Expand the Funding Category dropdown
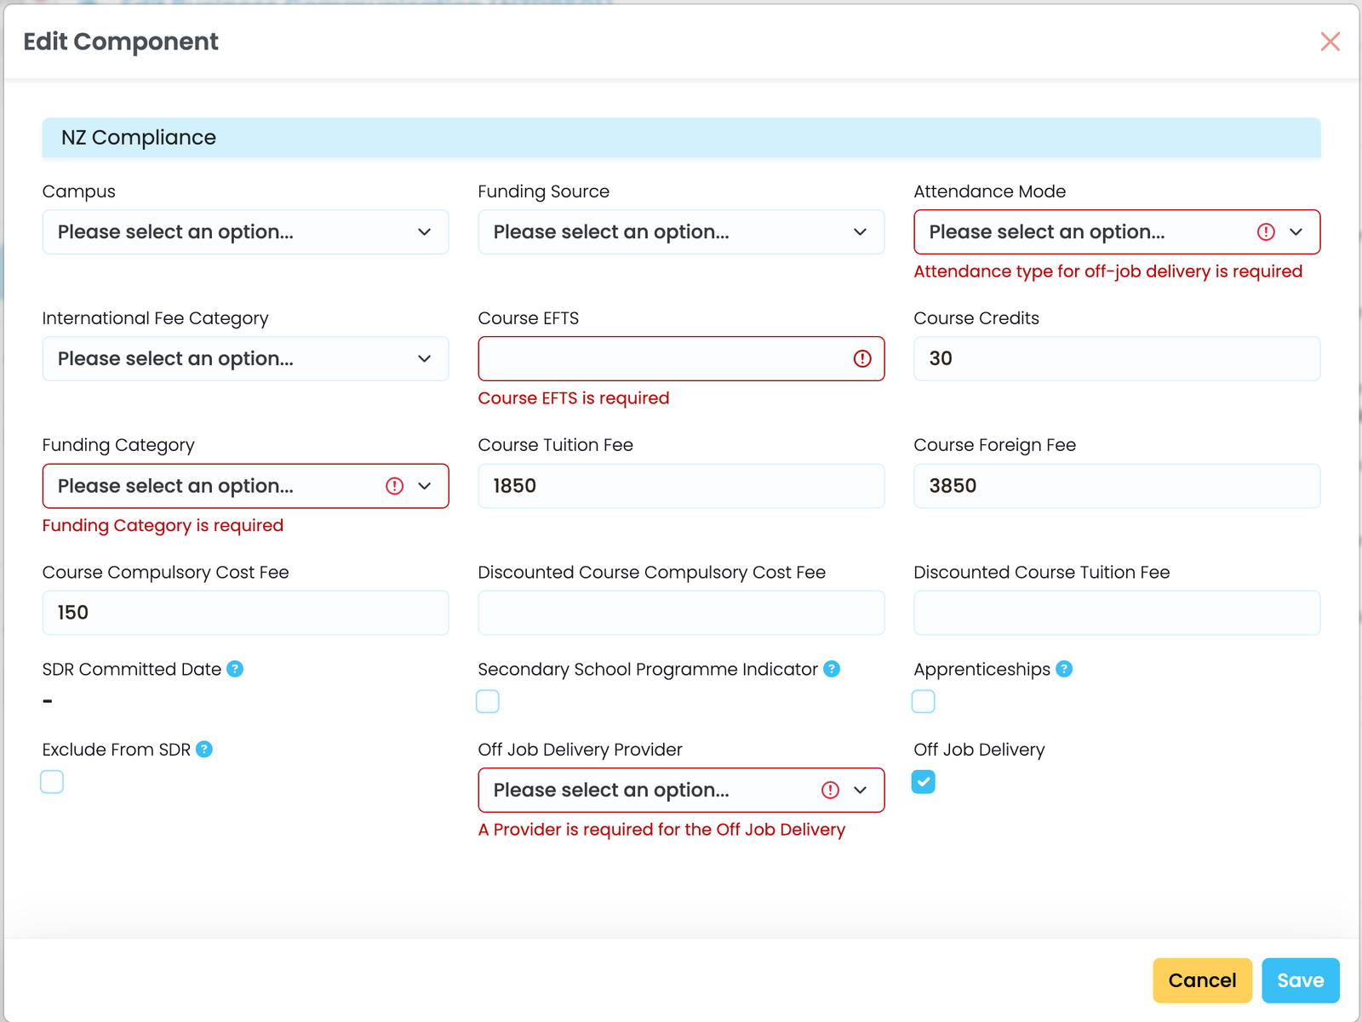The image size is (1362, 1022). 245,486
